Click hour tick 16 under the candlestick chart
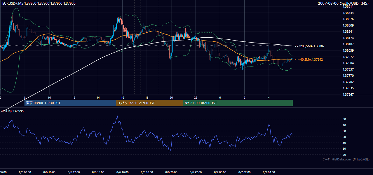373x175 pixels. pyautogui.click(x=123, y=97)
